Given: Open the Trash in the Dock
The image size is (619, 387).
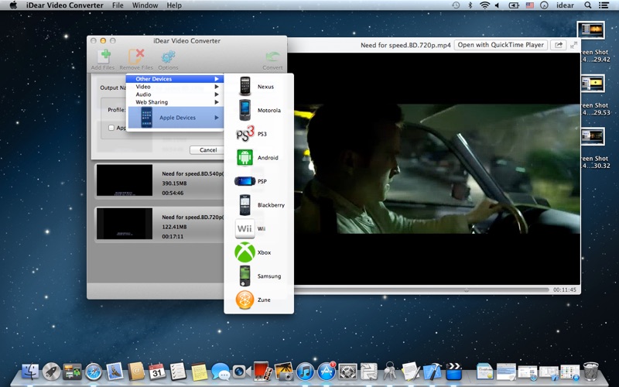Looking at the screenshot, I should pos(590,372).
